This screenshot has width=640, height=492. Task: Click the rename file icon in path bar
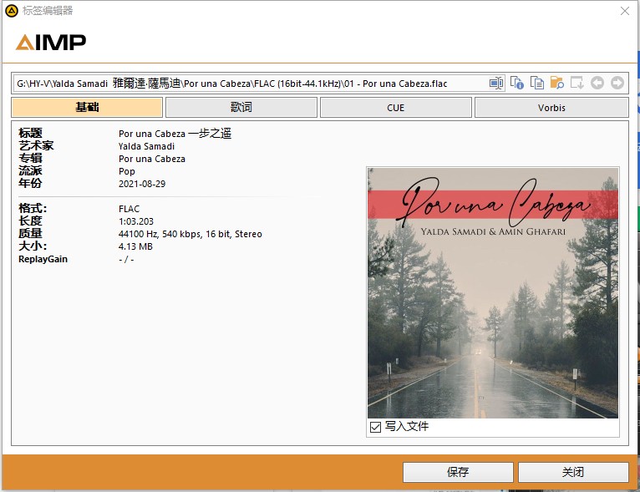coord(496,84)
